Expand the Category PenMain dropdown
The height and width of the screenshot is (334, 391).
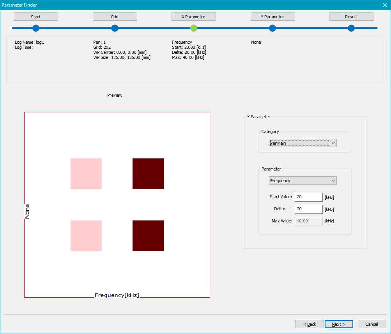(x=303, y=143)
